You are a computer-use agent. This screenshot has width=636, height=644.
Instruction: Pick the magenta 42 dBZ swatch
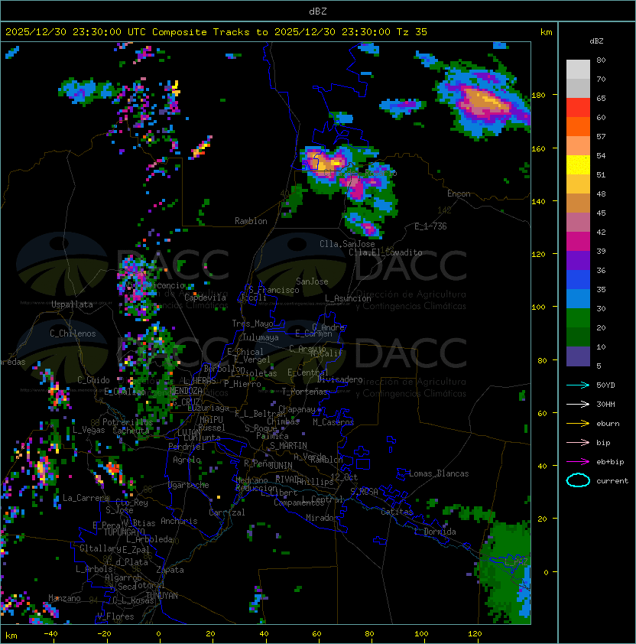point(578,242)
